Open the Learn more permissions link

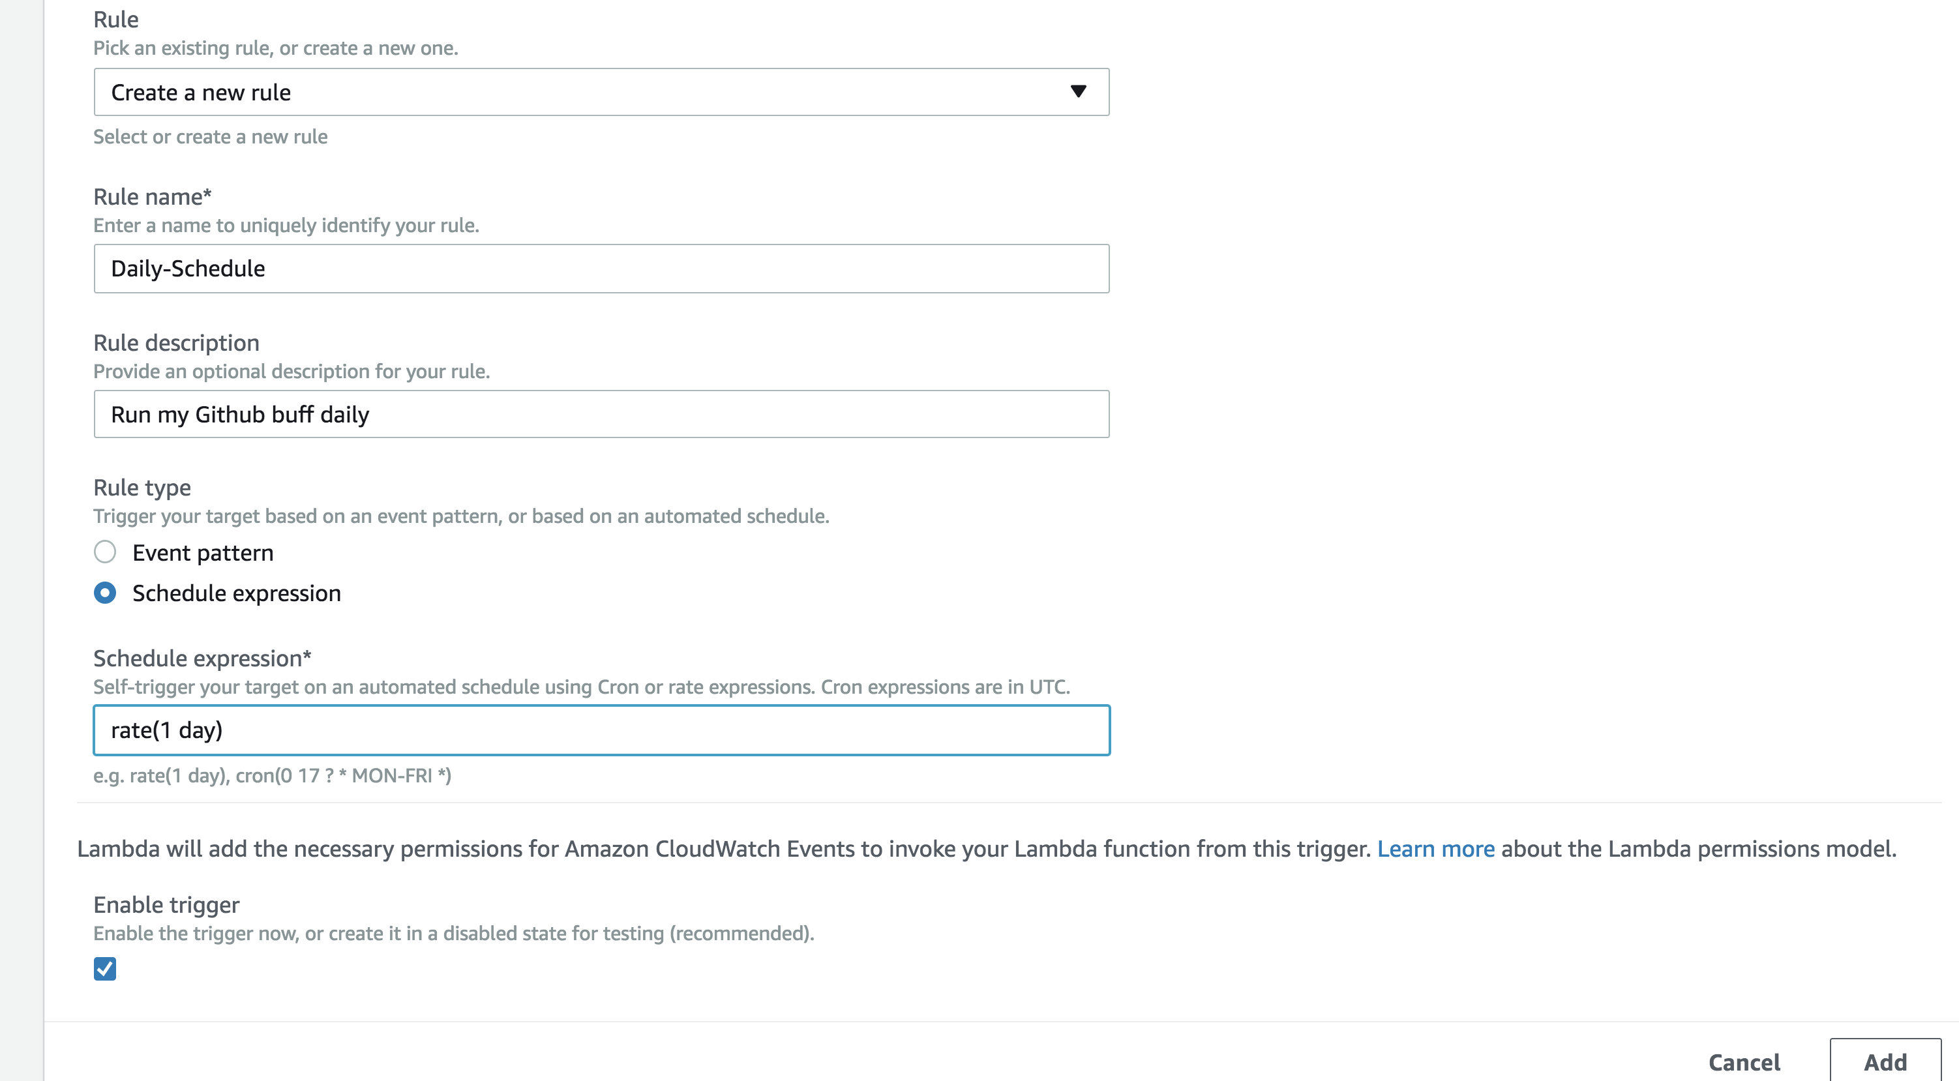(1435, 848)
